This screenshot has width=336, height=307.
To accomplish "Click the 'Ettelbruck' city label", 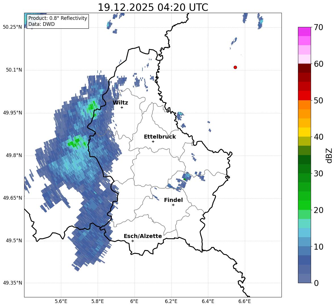I will click(160, 137).
